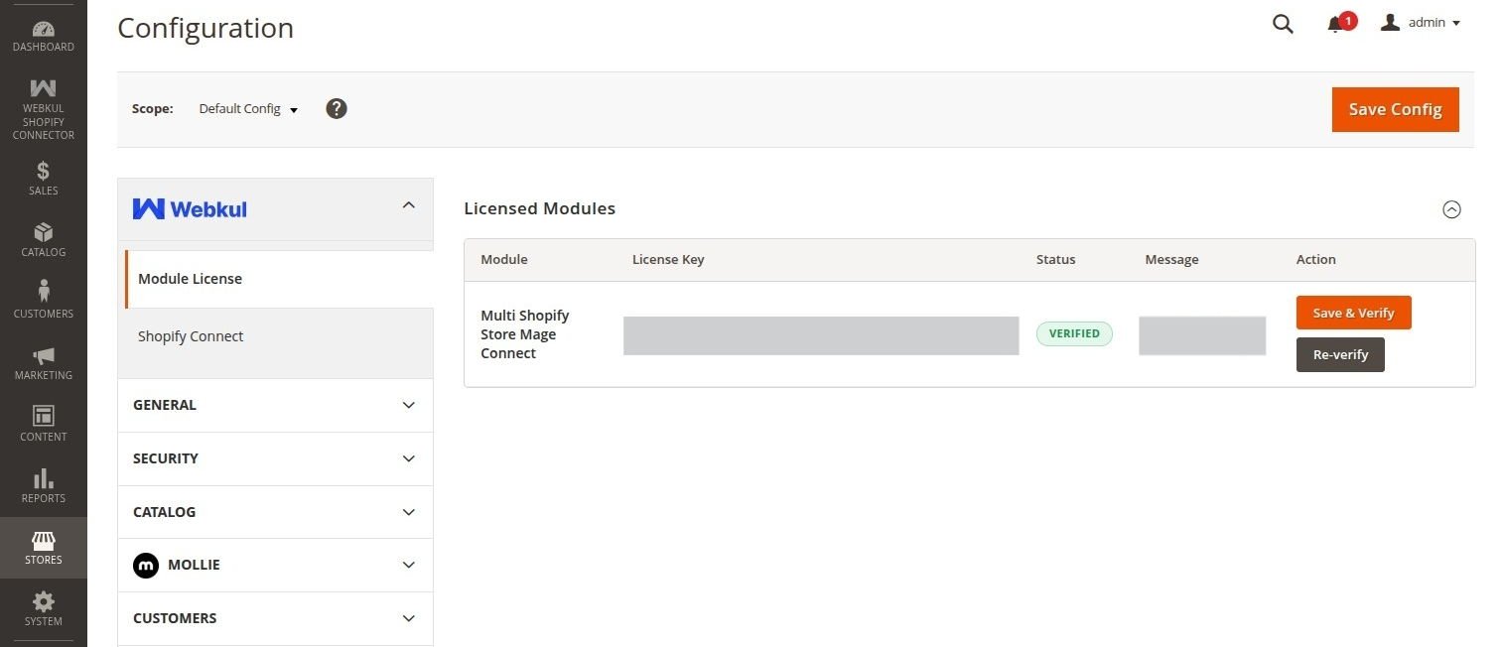The image size is (1501, 647).
Task: Open the admin account dropdown
Action: coord(1421,23)
